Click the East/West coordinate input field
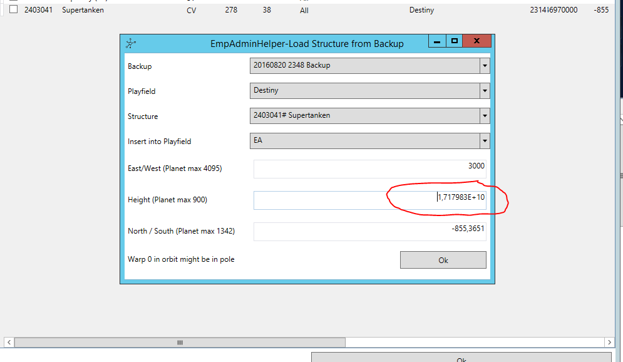Viewport: 623px width, 362px height. [x=369, y=169]
